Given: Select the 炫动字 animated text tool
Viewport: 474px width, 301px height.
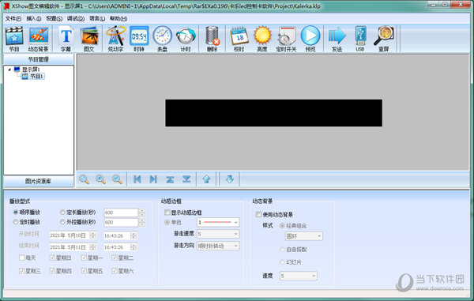Looking at the screenshot, I should pos(115,39).
